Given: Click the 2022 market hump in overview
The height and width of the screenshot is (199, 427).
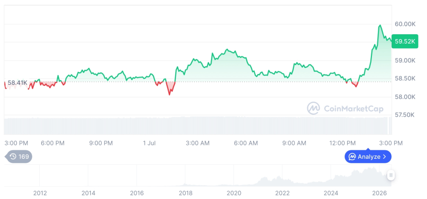Looking at the screenshot, I should click(x=271, y=181).
